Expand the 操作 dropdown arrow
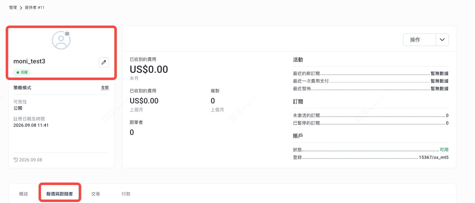 pyautogui.click(x=442, y=40)
